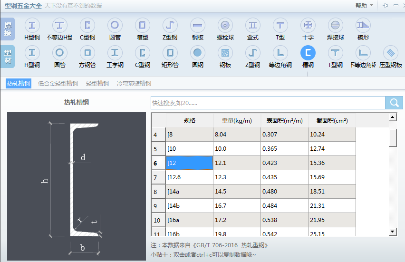Click section area 21.31 cell
405x262 pixels.
click(332, 206)
